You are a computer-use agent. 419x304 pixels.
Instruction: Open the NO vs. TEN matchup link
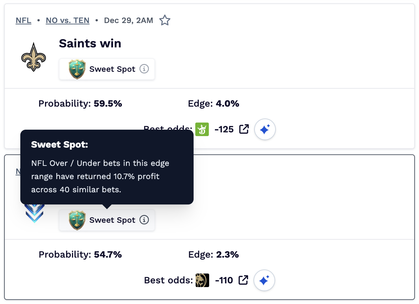(x=68, y=20)
